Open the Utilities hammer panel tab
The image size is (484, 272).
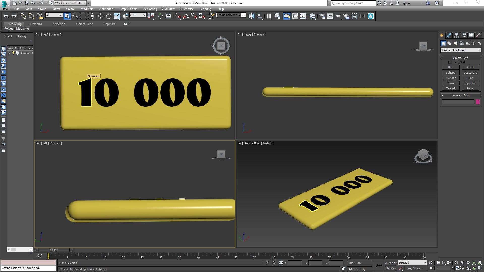[x=478, y=35]
